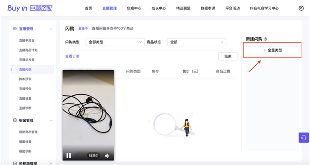
Task: Select 直播管理 top navigation tab
Action: [x=109, y=8]
